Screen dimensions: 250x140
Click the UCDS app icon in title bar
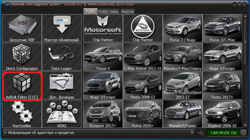pos(8,4)
